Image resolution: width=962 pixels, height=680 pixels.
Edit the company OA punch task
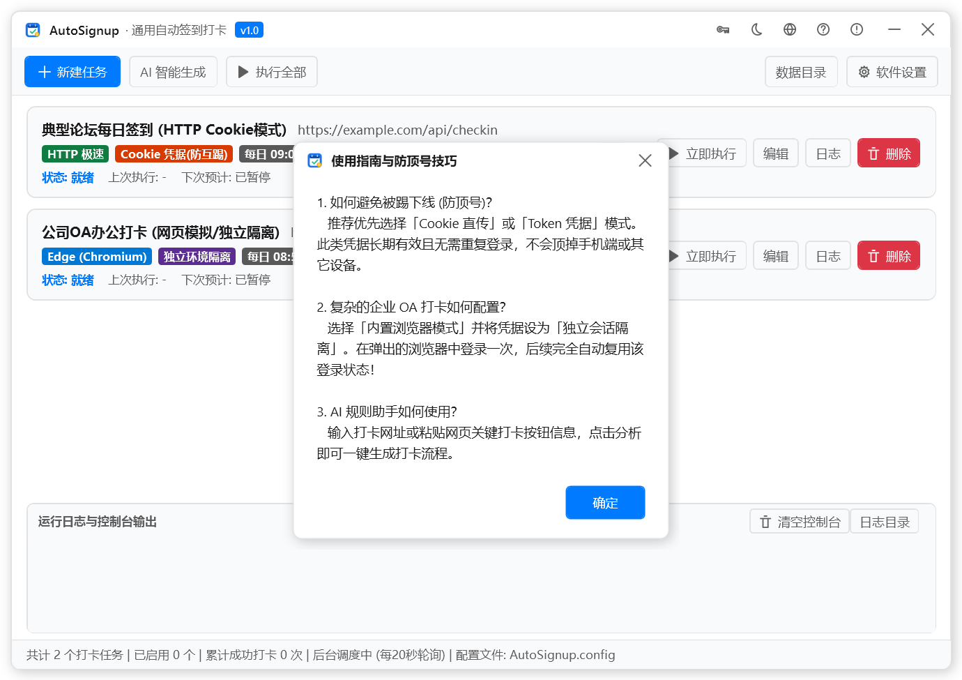pyautogui.click(x=776, y=256)
